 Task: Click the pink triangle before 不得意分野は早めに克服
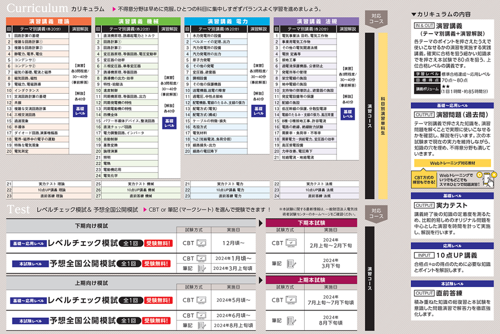tap(114, 9)
